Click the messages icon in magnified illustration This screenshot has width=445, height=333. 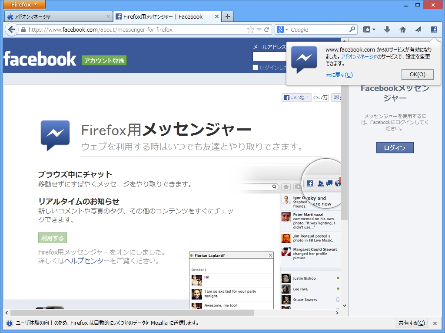coord(329,183)
